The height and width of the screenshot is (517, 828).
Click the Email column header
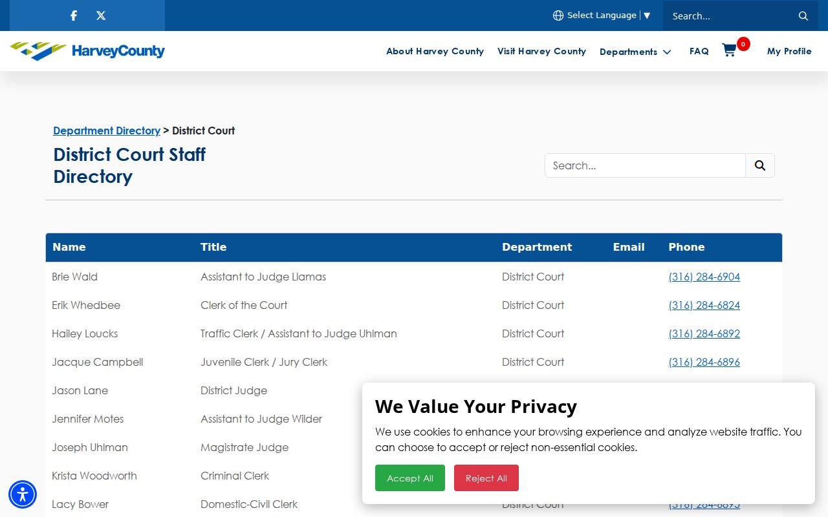click(629, 247)
